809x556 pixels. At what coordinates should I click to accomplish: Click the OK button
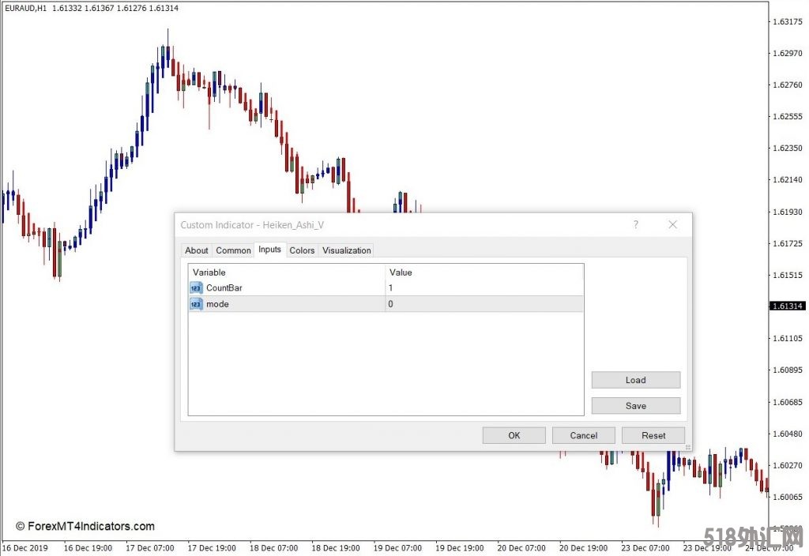click(514, 435)
